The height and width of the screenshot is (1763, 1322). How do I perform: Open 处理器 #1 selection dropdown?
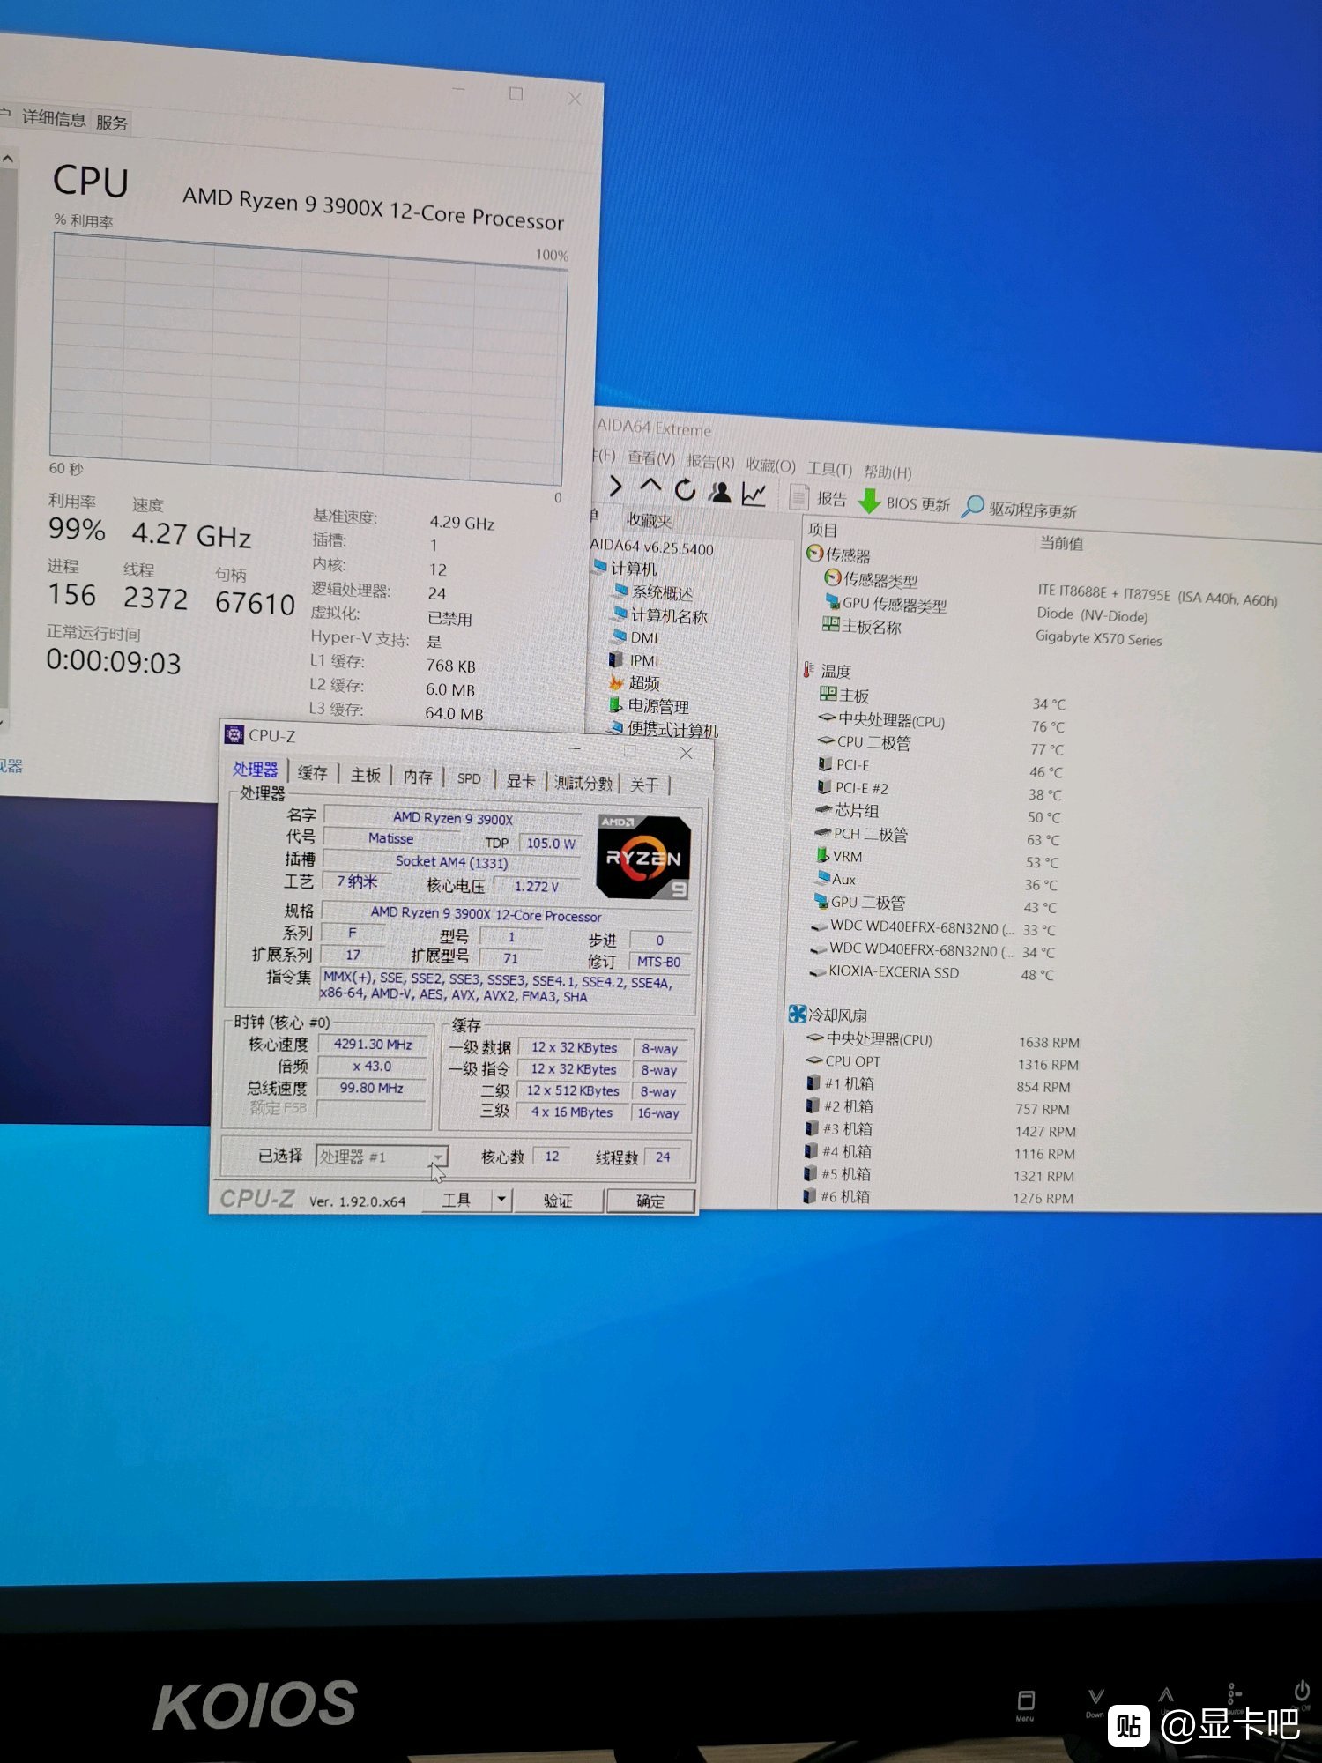coord(382,1157)
